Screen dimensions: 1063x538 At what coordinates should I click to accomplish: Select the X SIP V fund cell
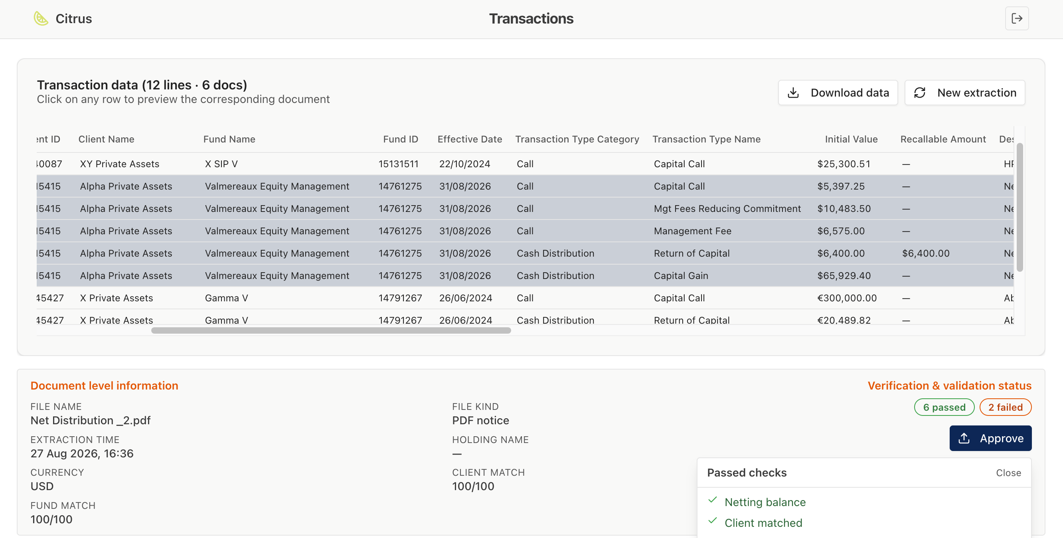tap(221, 164)
